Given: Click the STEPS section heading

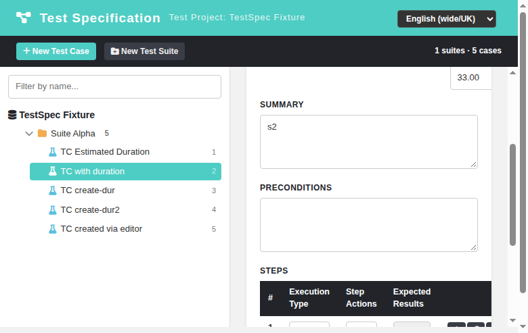Looking at the screenshot, I should tap(273, 271).
